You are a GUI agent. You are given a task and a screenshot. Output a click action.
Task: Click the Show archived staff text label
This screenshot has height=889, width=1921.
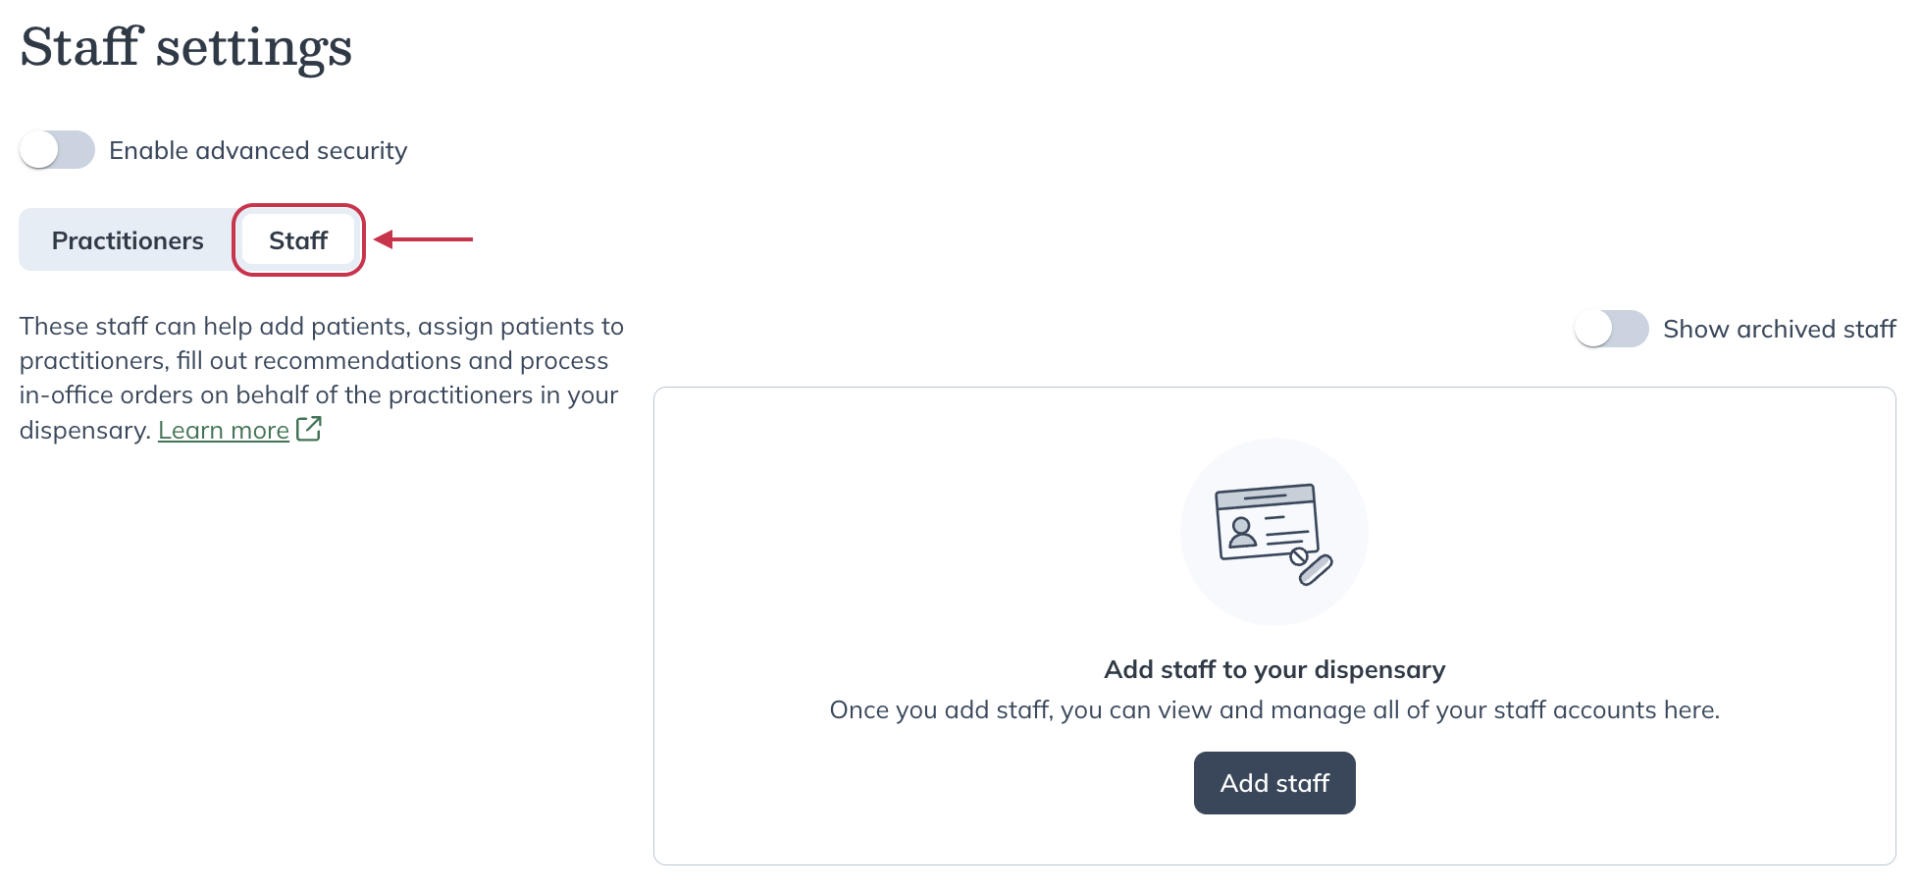[1779, 330]
